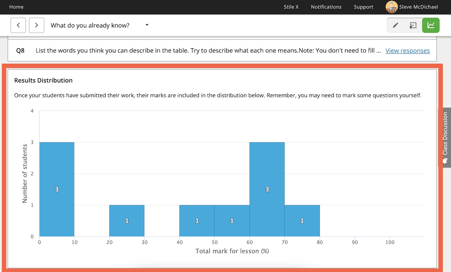Image resolution: width=451 pixels, height=272 pixels.
Task: Open Stile X in top navigation
Action: pos(291,7)
